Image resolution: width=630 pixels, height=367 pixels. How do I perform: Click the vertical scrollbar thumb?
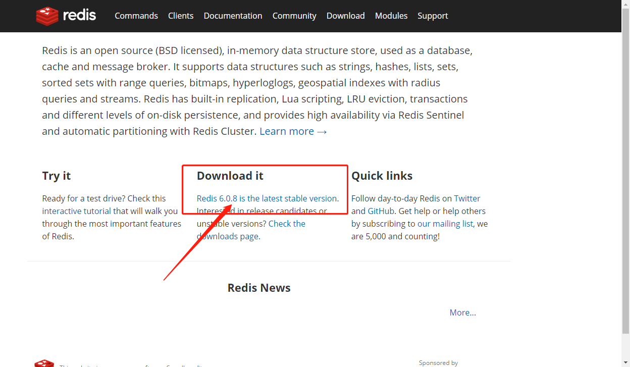pos(625,172)
